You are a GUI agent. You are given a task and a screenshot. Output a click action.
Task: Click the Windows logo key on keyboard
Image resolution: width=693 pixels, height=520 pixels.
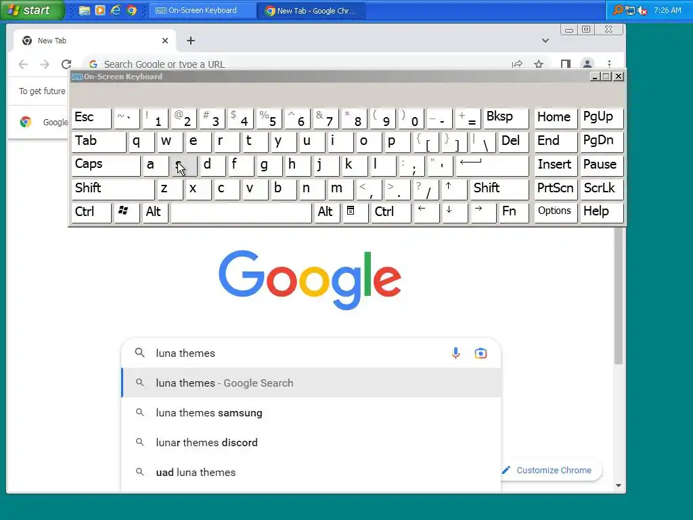click(127, 213)
